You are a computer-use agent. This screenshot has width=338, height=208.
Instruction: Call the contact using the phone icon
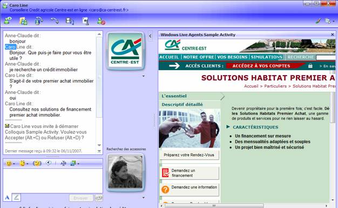click(55, 21)
